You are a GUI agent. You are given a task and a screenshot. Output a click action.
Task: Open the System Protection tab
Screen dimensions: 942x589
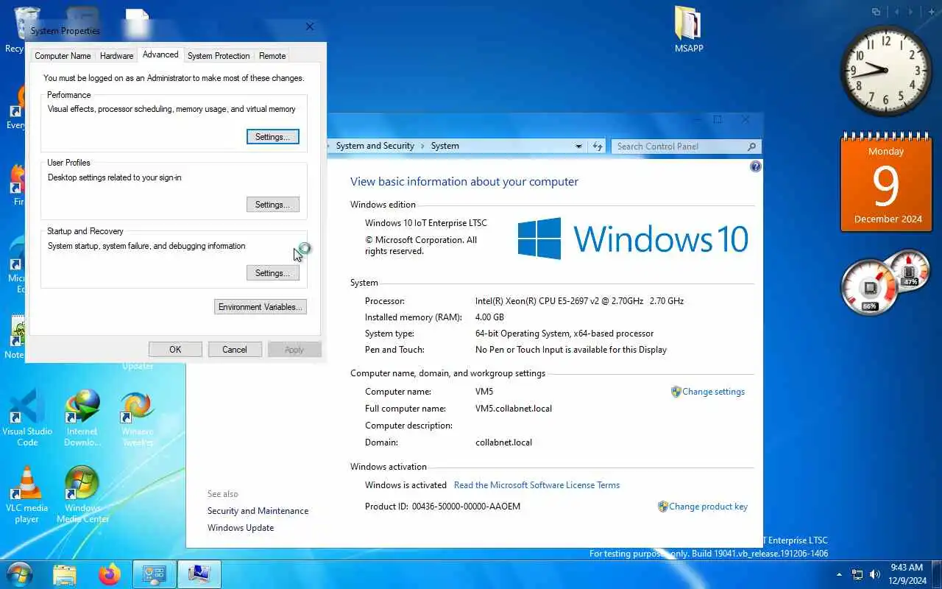[x=219, y=56]
